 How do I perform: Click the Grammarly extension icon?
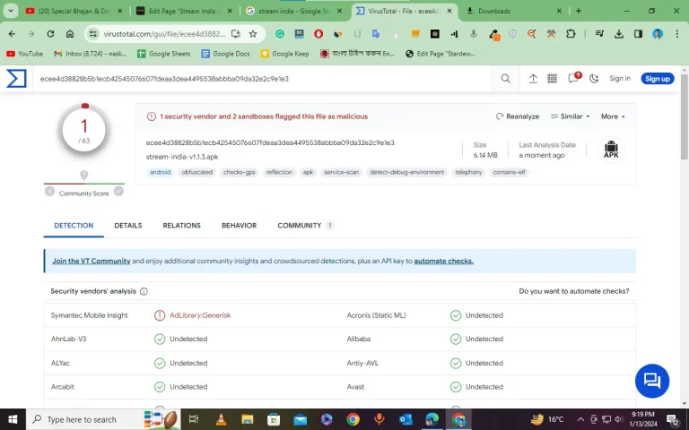coord(280,34)
